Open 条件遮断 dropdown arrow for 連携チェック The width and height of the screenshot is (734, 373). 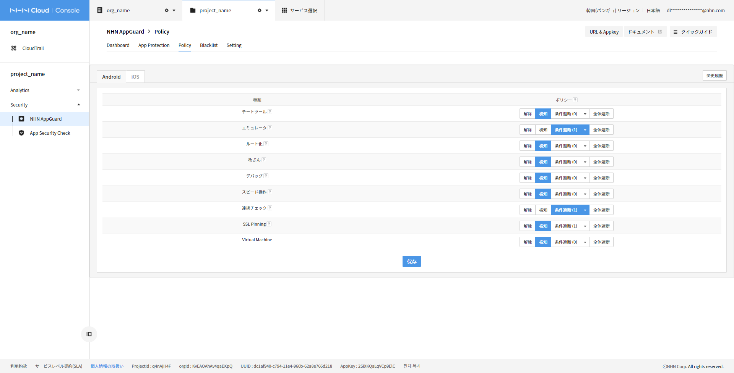click(585, 210)
